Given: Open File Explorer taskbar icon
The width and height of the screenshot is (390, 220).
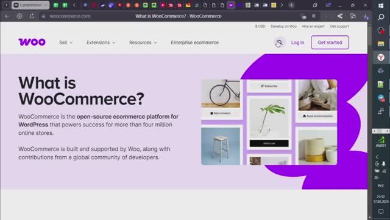Looking at the screenshot, I should [381, 44].
